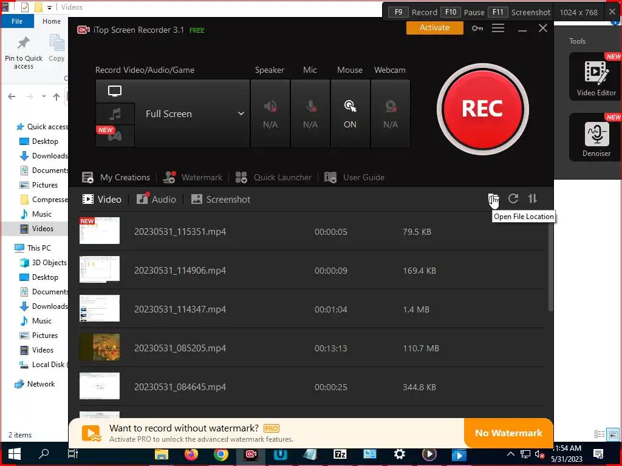This screenshot has width=622, height=466.
Task: Switch to the Audio list tab
Action: [x=156, y=199]
